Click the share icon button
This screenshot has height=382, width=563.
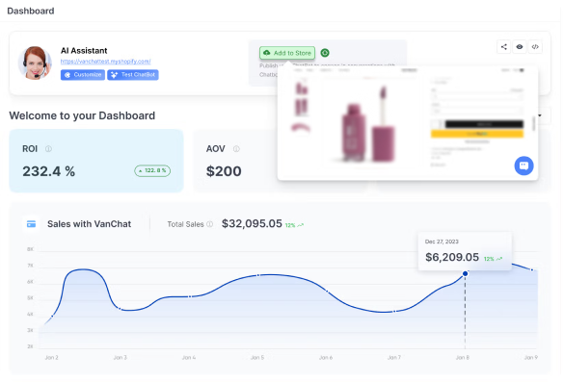coord(504,47)
